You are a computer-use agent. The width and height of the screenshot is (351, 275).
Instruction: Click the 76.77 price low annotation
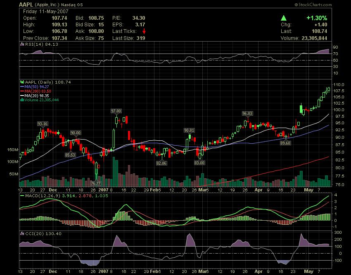pos(96,183)
